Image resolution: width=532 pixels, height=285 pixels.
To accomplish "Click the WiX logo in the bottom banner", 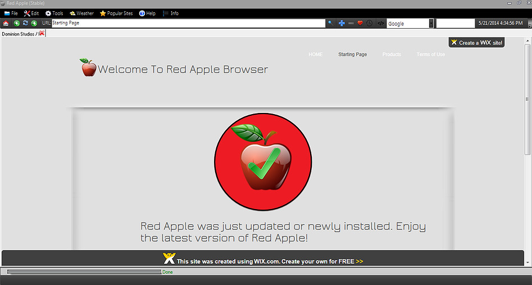I will pyautogui.click(x=169, y=259).
